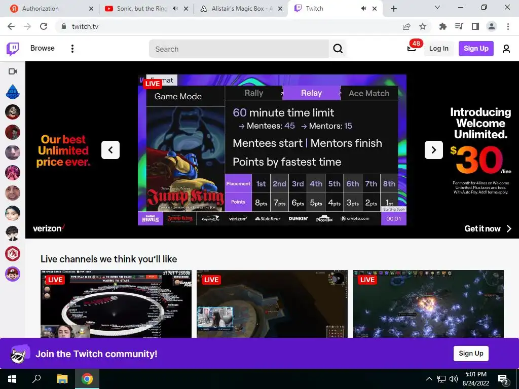
Task: Open the red hexagon logo channel in sidebar
Action: point(13,254)
